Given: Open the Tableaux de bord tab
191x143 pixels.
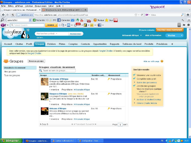Looking at the screenshot, I should point(132,44).
